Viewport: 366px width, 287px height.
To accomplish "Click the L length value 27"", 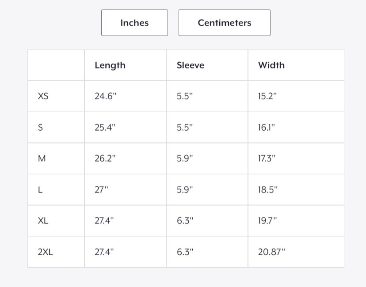I will point(101,190).
